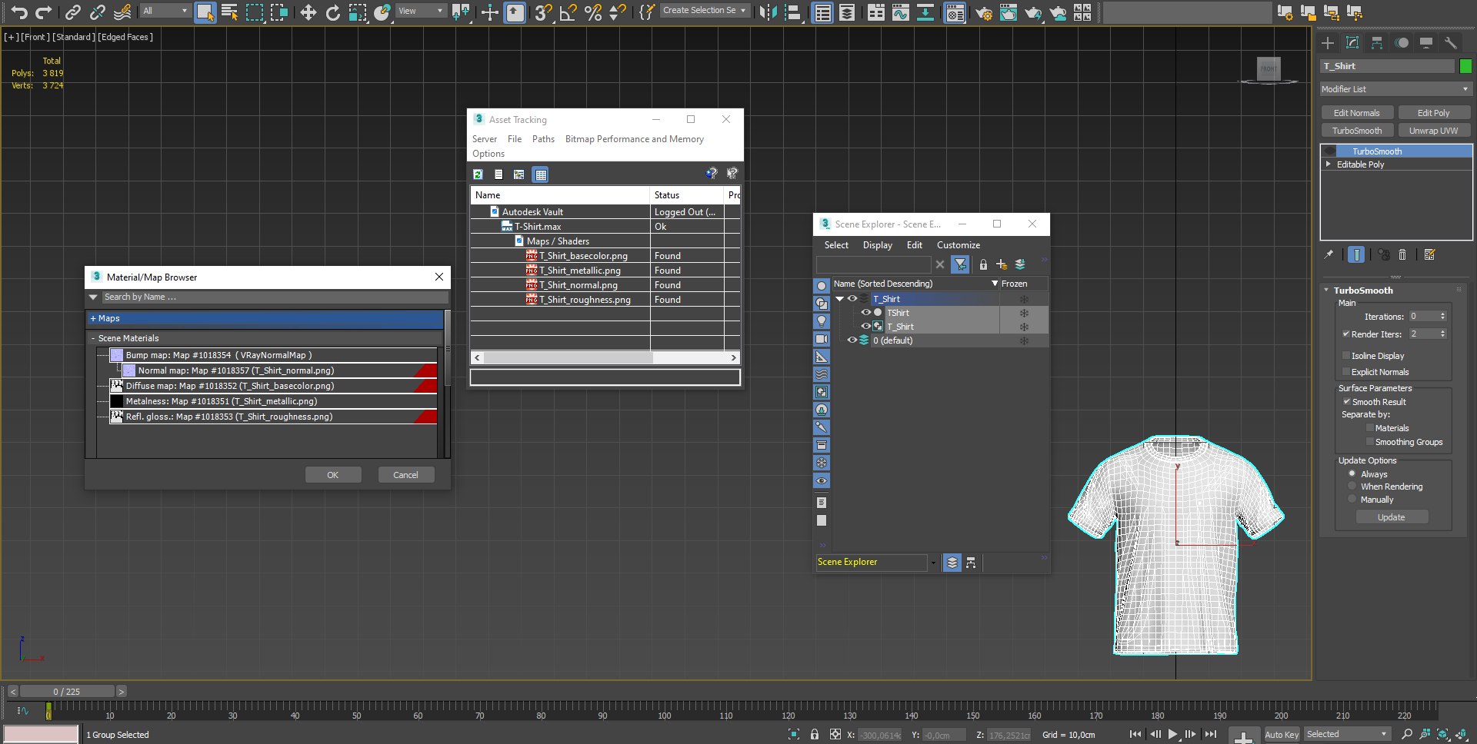Open the Paths menu in Asset Tracking
Viewport: 1477px width, 744px height.
(543, 139)
